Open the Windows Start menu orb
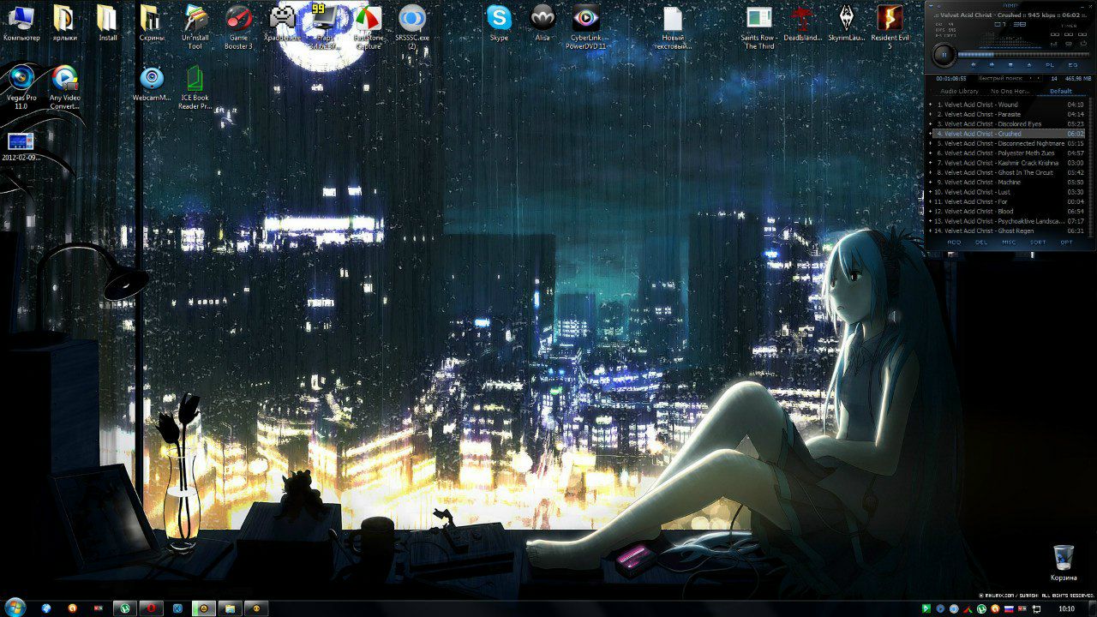 click(15, 608)
